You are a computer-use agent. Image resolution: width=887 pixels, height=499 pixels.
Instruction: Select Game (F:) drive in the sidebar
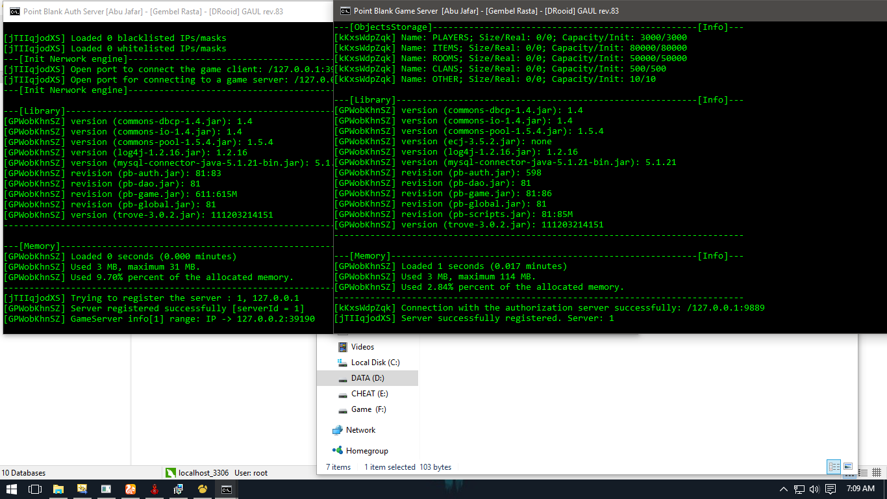pyautogui.click(x=369, y=409)
